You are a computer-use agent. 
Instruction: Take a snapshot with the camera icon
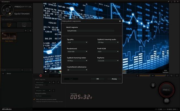(x=167, y=101)
